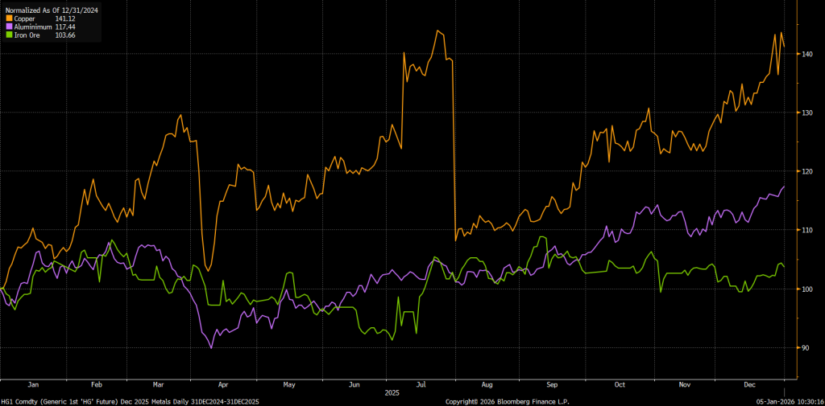Select the Iron Ore label in the legend
Viewport: 825px width, 406px height.
(x=28, y=35)
